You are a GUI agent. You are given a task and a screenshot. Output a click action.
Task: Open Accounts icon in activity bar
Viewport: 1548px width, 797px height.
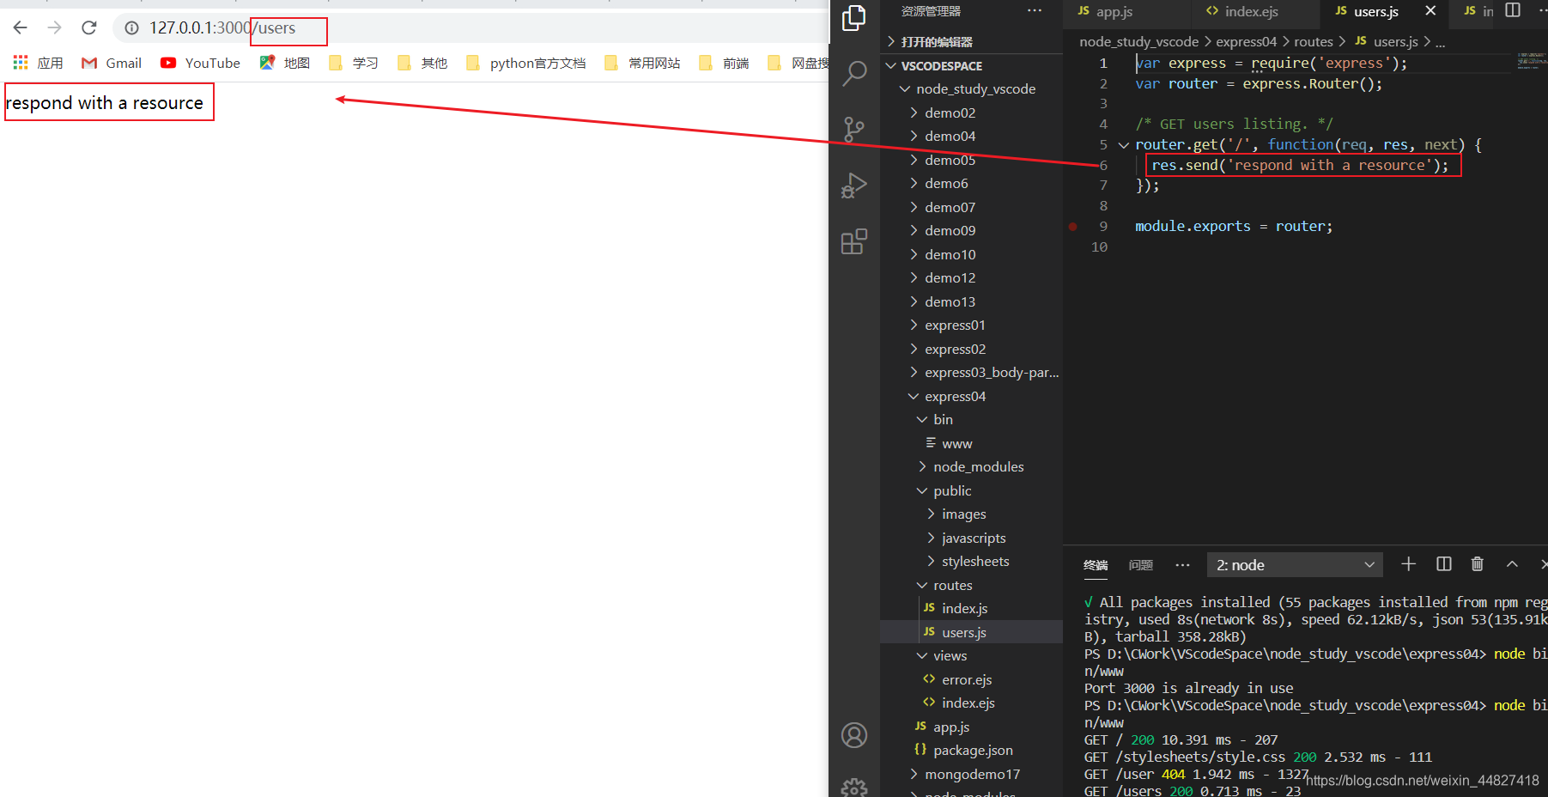(853, 735)
